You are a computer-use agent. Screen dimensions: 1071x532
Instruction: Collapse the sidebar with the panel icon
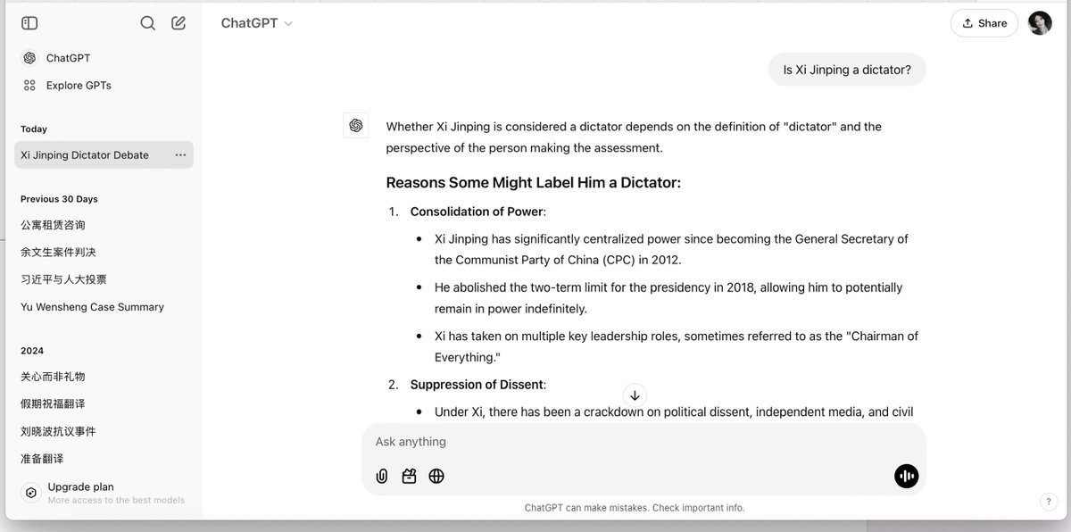[29, 24]
